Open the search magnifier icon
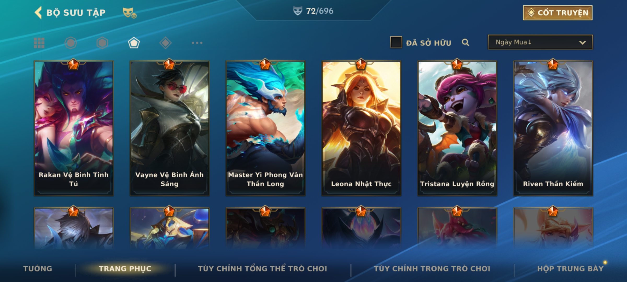Screen dimensions: 627x282 465,42
